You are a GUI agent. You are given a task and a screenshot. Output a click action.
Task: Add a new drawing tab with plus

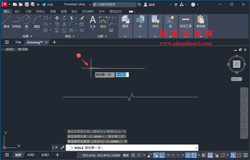click(x=54, y=42)
